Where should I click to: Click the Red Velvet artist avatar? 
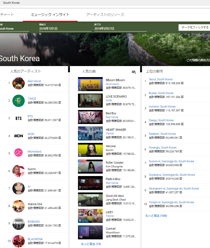point(19,83)
